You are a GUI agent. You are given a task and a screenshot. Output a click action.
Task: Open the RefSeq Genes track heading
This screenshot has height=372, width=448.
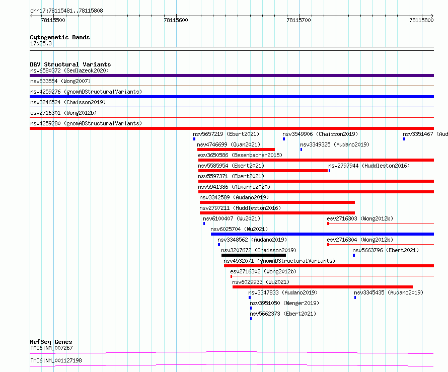point(51,342)
